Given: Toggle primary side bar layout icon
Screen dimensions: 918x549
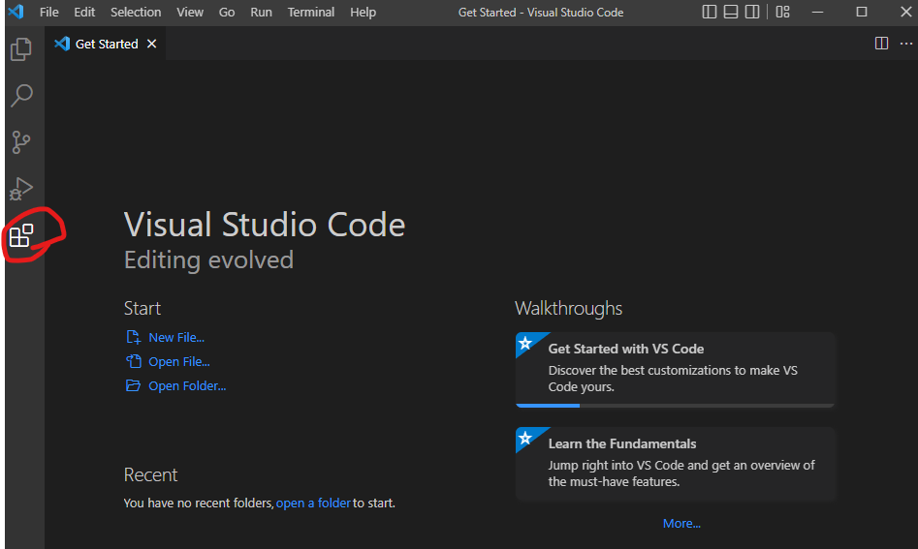Looking at the screenshot, I should tap(709, 12).
